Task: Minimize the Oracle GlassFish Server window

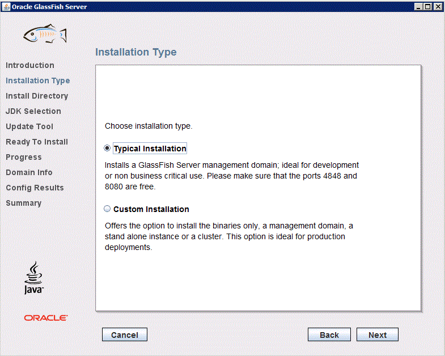Action: click(418, 7)
